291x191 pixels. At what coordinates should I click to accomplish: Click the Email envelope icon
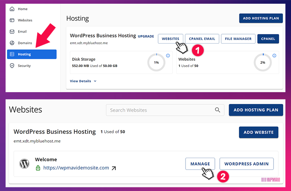pos(12,32)
